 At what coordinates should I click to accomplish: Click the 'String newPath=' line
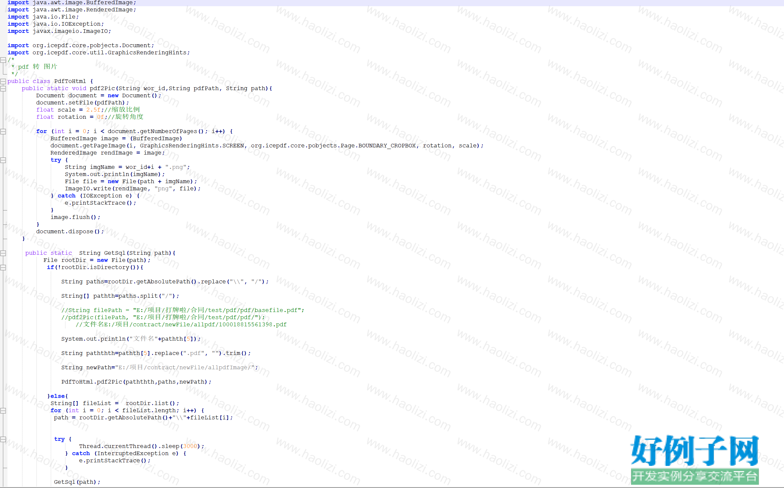point(160,368)
